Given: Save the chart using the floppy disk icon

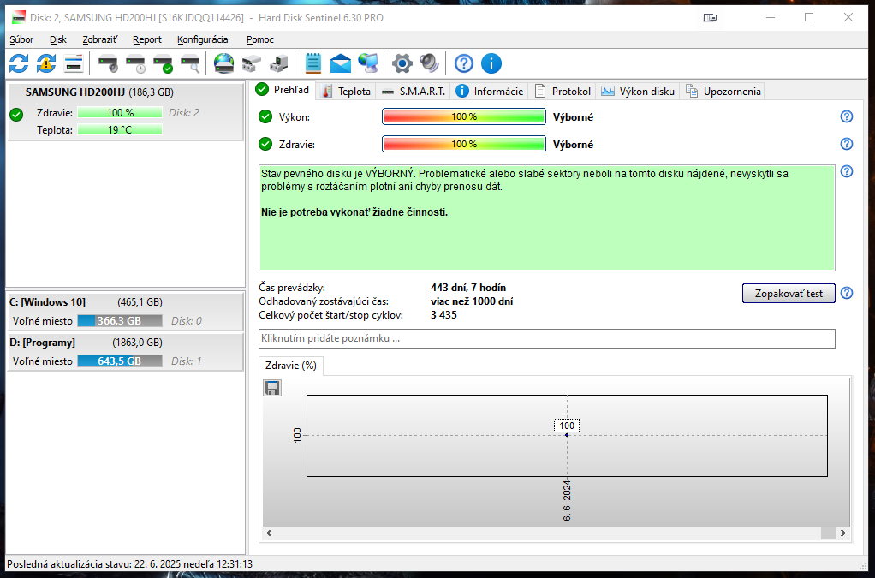Looking at the screenshot, I should (x=272, y=388).
